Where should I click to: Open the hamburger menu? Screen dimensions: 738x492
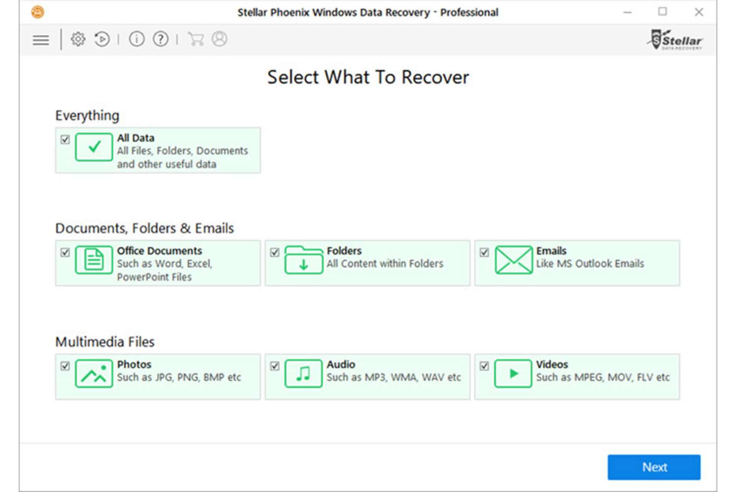[41, 40]
